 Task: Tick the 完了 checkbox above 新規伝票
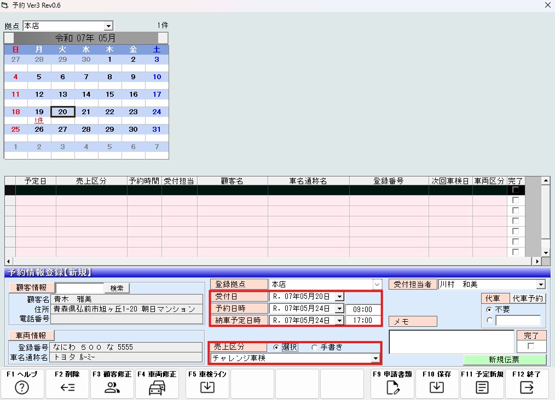(531, 346)
